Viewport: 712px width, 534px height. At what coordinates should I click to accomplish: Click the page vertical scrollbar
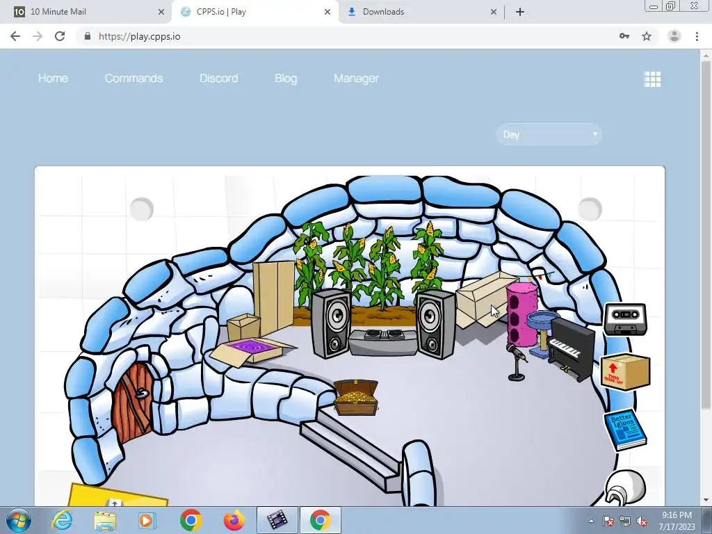706,234
